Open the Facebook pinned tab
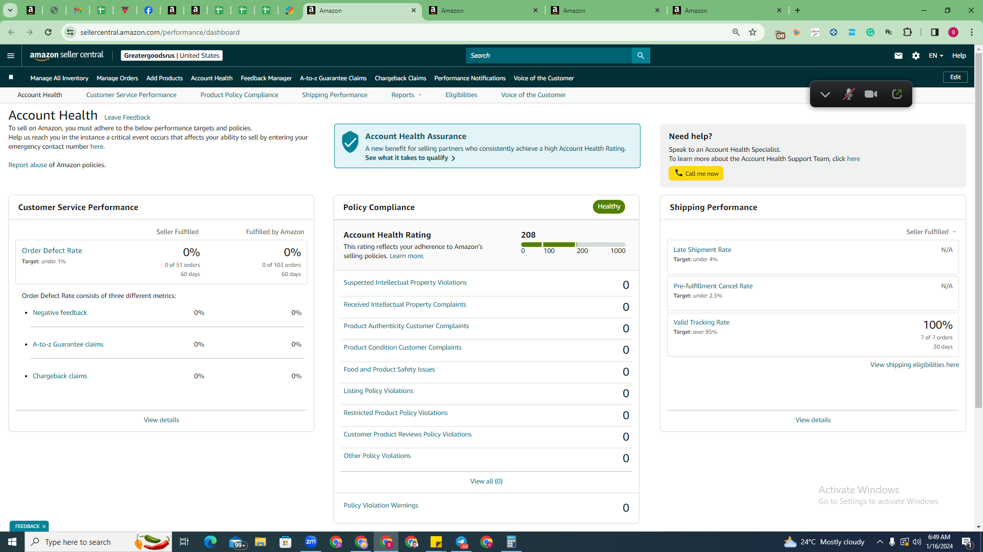 148,10
